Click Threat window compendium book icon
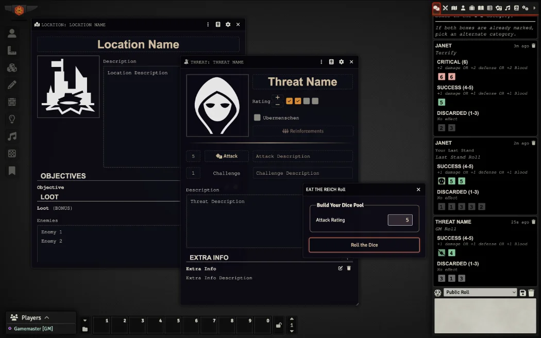This screenshot has height=338, width=541. click(x=331, y=62)
